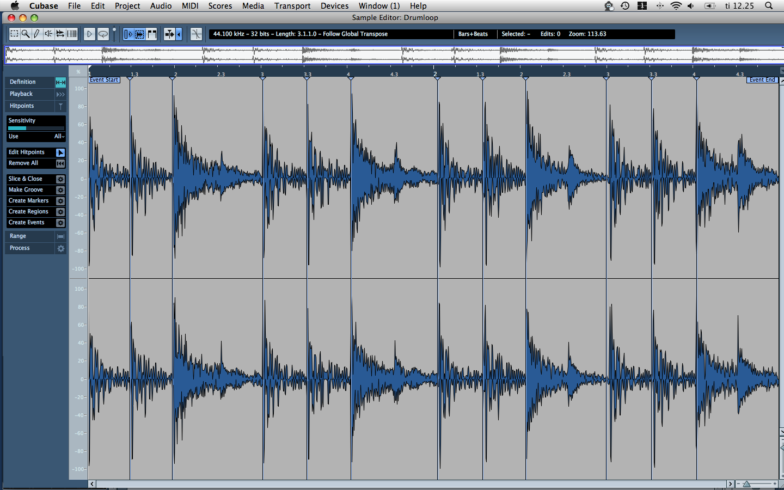Open the Audio menu
The width and height of the screenshot is (784, 490).
click(161, 5)
